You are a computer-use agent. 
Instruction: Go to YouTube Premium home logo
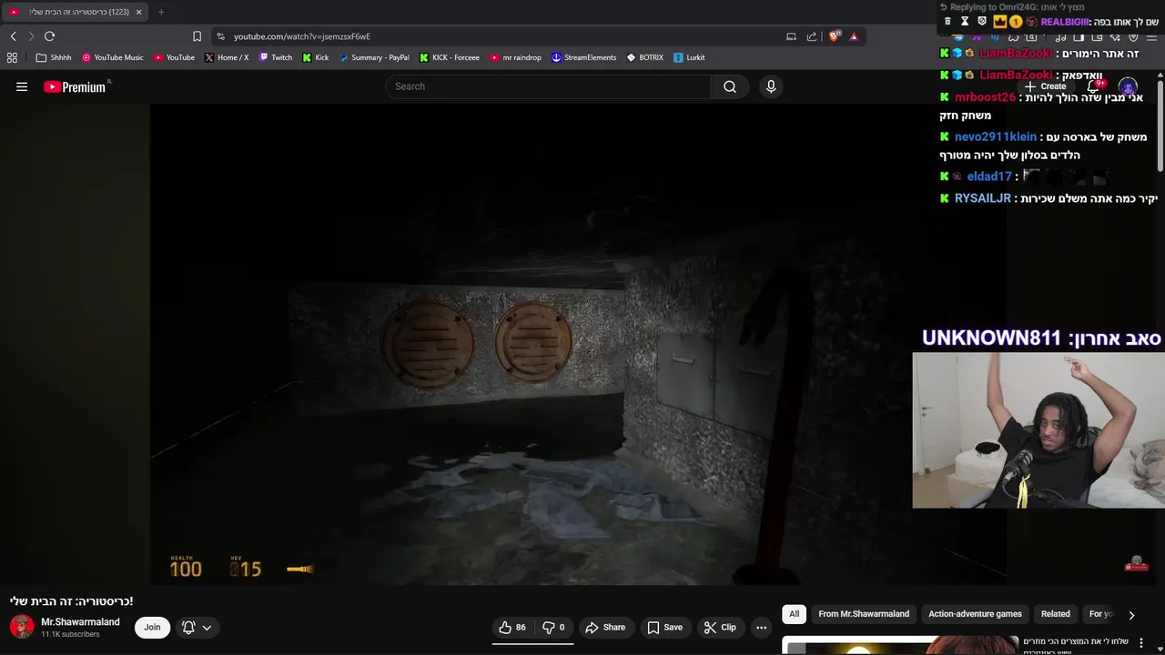pos(76,86)
